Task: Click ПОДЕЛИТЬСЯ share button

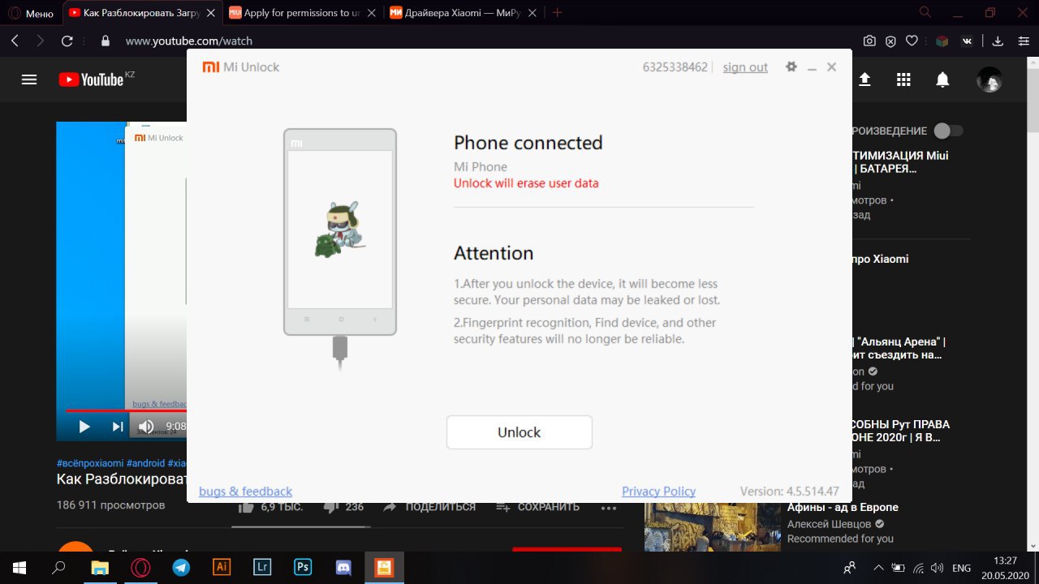Action: click(x=429, y=507)
